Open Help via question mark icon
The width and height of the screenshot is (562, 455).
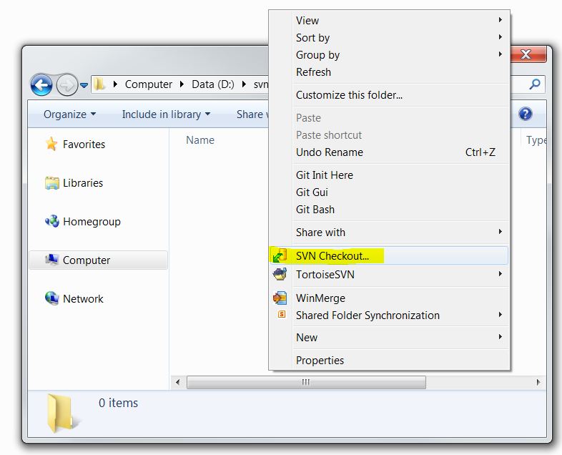pyautogui.click(x=525, y=114)
